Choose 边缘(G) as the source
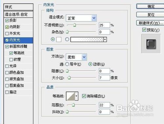 pos(90,64)
